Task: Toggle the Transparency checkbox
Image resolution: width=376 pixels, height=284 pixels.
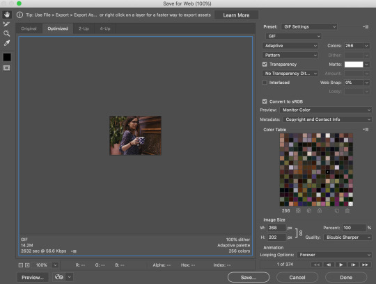Action: point(265,65)
